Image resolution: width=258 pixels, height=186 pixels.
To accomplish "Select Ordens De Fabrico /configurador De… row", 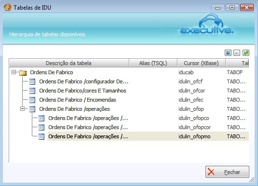I will coord(83,81).
